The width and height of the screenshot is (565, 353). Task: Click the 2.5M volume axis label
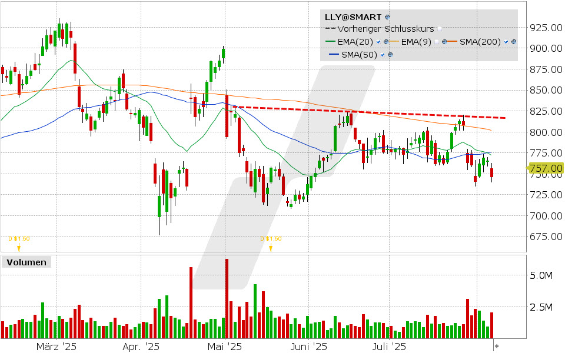click(541, 307)
